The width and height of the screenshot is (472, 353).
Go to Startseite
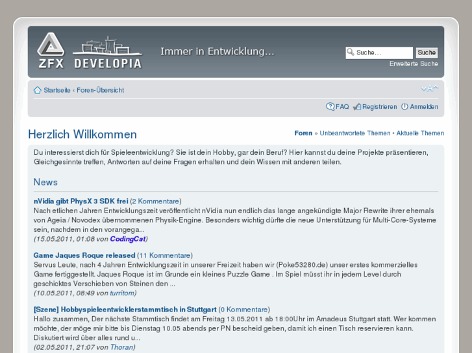pyautogui.click(x=57, y=90)
